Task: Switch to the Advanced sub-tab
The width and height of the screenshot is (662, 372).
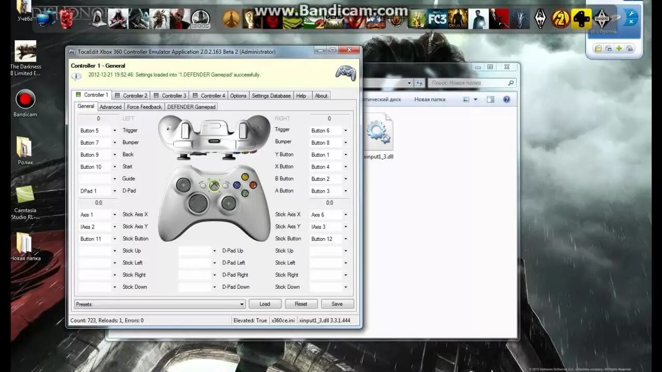Action: [x=111, y=107]
